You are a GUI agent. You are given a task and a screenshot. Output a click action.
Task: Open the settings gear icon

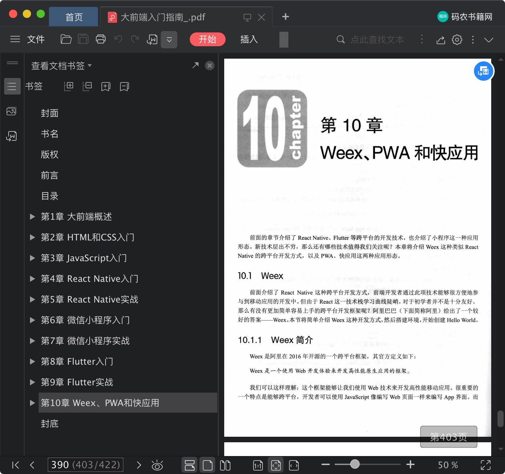coord(457,40)
